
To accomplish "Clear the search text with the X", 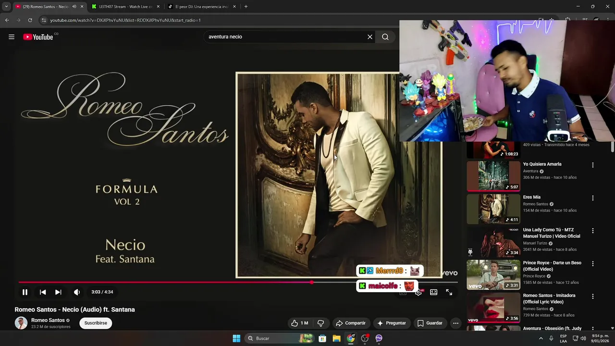I will tap(370, 37).
